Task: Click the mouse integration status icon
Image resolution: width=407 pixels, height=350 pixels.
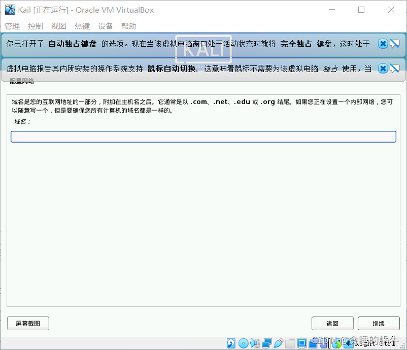Action: pos(336,344)
